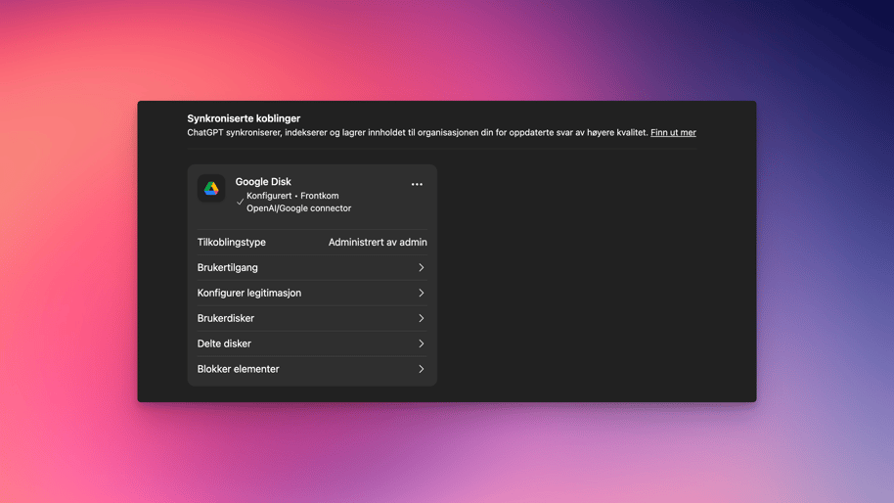Viewport: 894px width, 503px height.
Task: Go to the 'Delte disker' label
Action: click(x=224, y=343)
